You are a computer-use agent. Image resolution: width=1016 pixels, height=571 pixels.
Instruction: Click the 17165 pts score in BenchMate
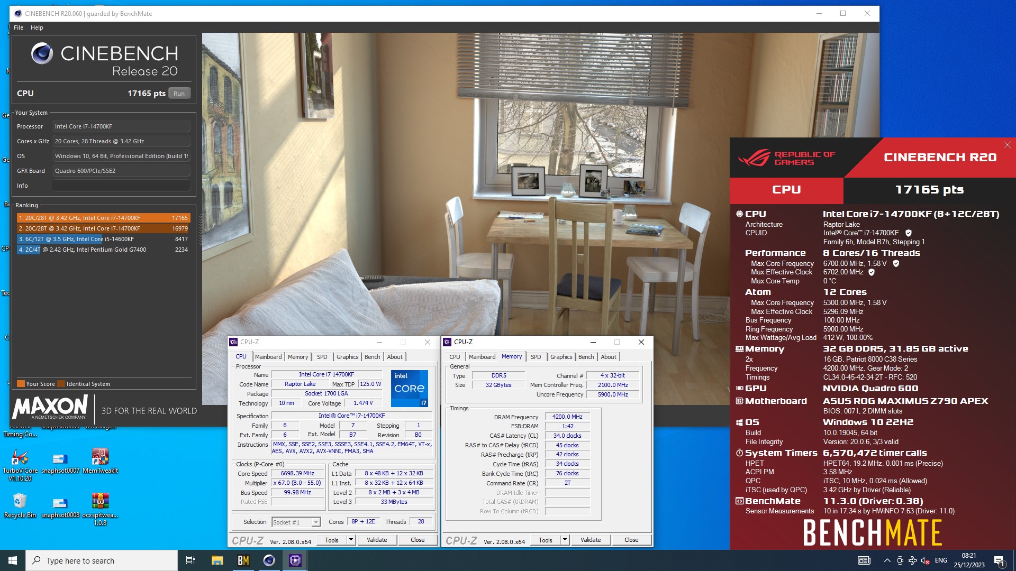(x=929, y=190)
